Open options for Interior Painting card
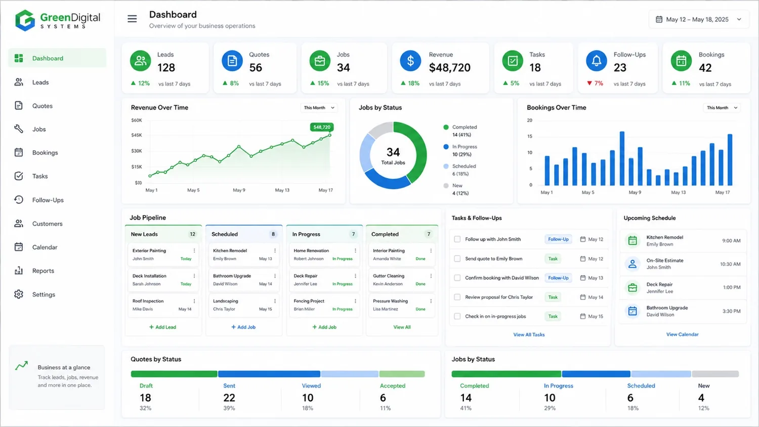The width and height of the screenshot is (759, 427). point(431,250)
